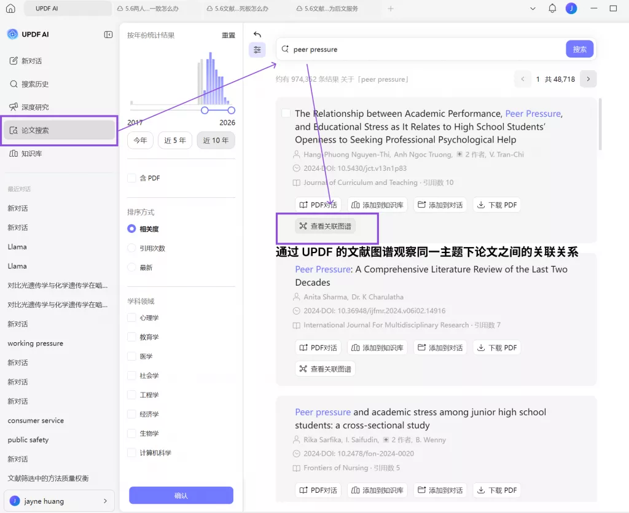Open recent chat 'public safety'

coord(28,440)
